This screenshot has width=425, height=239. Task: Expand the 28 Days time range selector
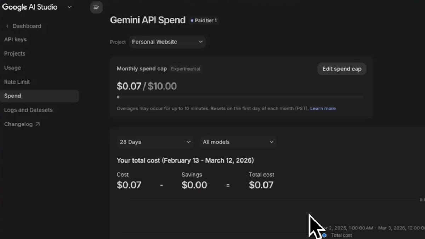pos(155,142)
